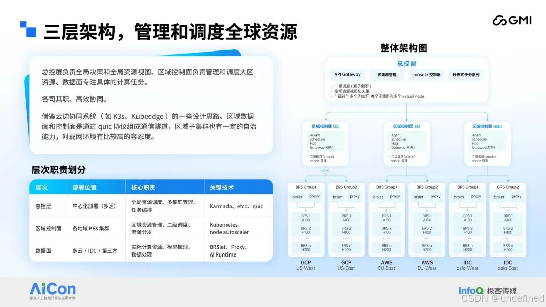The width and height of the screenshot is (546, 307).
Task: Select the 'API Gateway' box
Action: click(x=347, y=74)
